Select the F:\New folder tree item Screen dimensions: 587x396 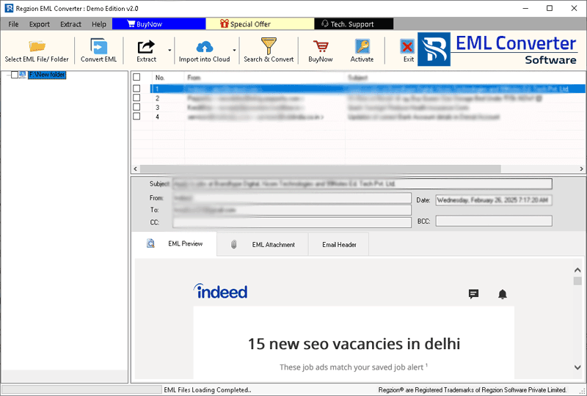(x=47, y=75)
